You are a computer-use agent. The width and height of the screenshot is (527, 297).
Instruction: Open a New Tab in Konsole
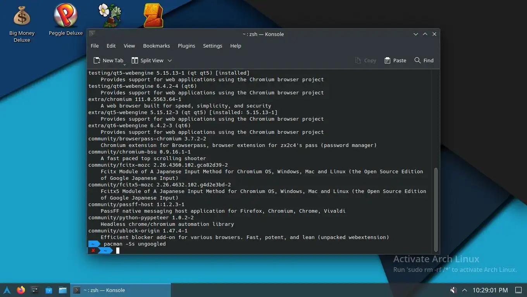(108, 60)
